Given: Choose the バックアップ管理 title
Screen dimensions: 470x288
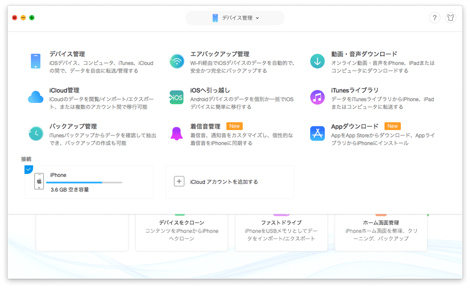Looking at the screenshot, I should tap(73, 126).
